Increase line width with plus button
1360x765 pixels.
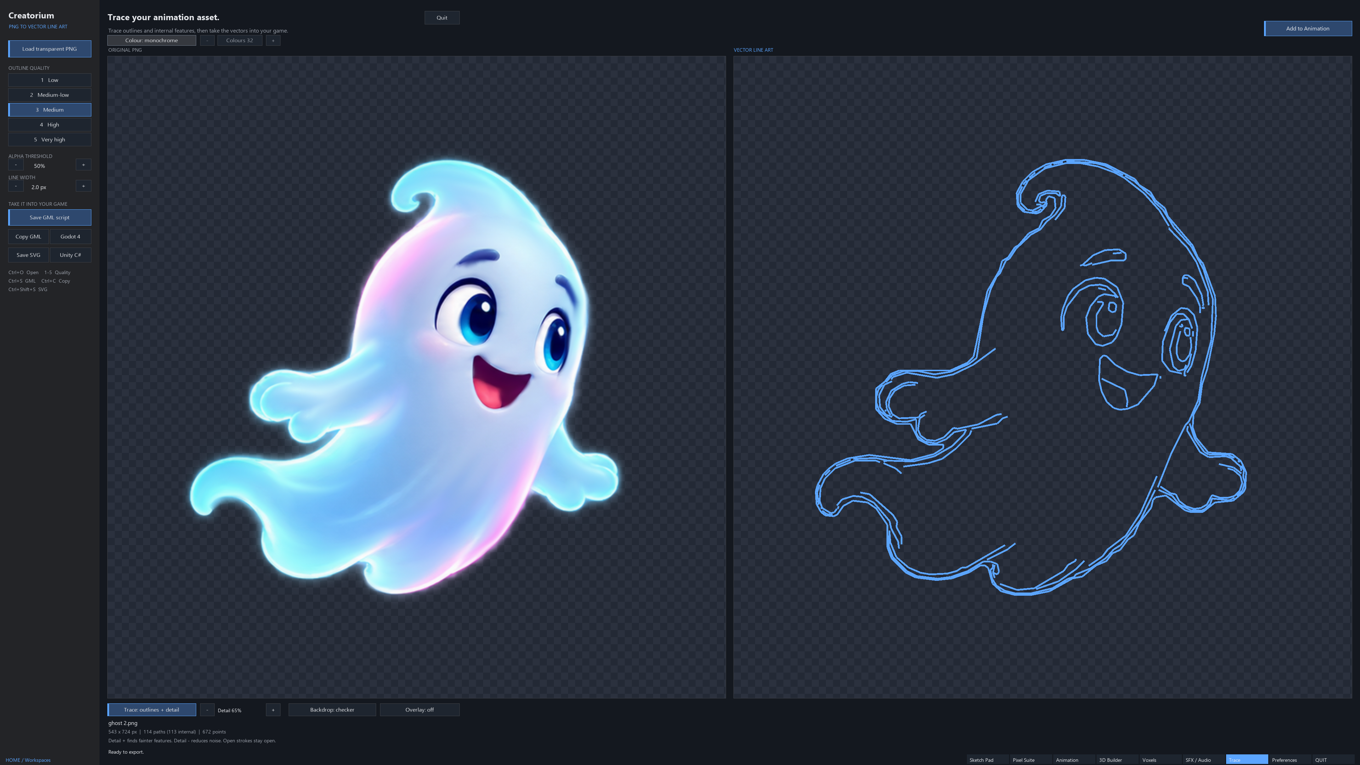pyautogui.click(x=84, y=186)
